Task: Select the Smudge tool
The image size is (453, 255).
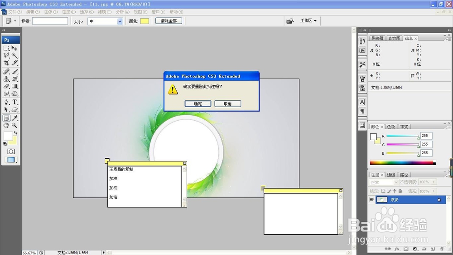Action: [x=6, y=93]
